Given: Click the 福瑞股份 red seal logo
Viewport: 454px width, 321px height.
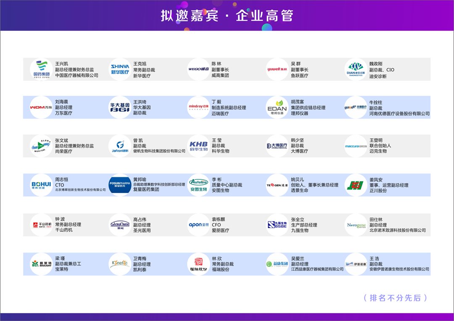Looking at the screenshot, I should [198, 264].
